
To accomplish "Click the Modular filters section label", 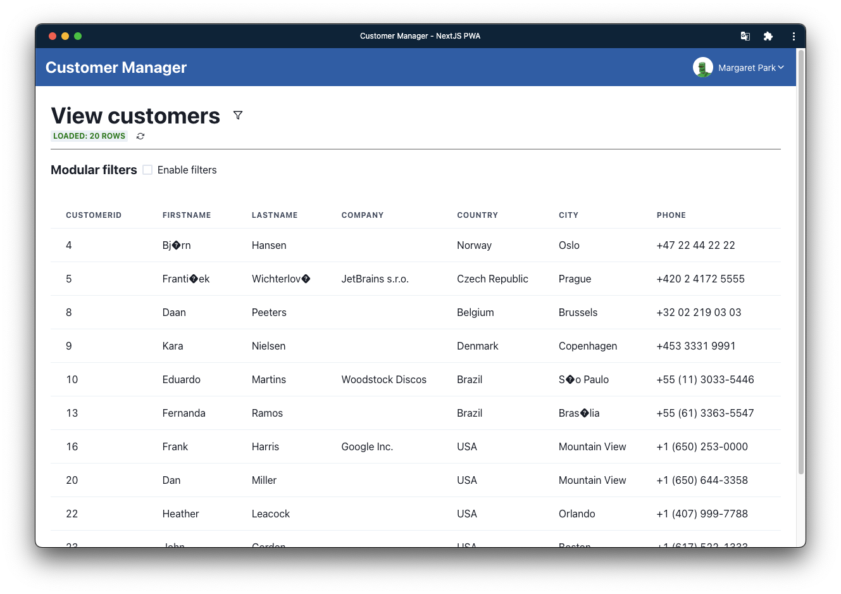I will [94, 170].
